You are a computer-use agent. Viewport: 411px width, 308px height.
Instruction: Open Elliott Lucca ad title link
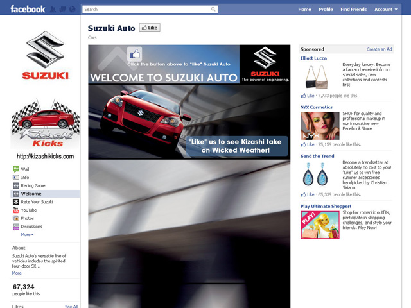tap(313, 58)
